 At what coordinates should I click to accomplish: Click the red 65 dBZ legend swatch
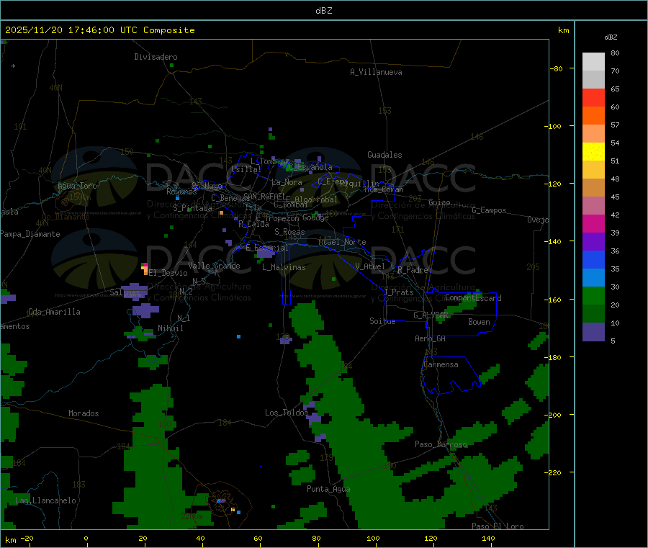pos(593,97)
